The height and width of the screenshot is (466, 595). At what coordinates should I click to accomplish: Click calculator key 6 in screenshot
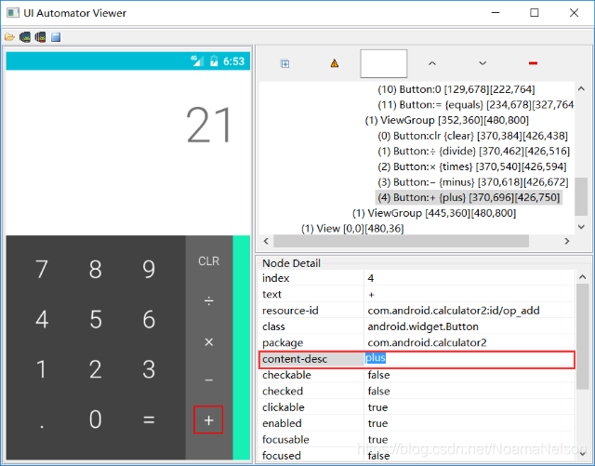click(149, 319)
